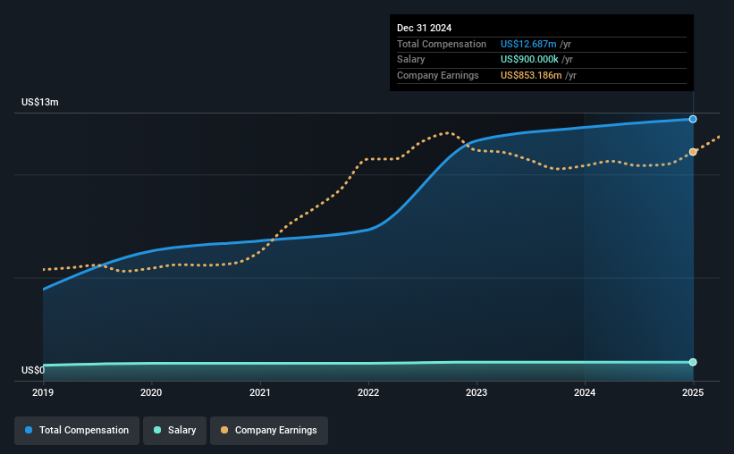Click the teal dot in Salary legend
Image resolution: width=734 pixels, height=454 pixels.
click(157, 430)
